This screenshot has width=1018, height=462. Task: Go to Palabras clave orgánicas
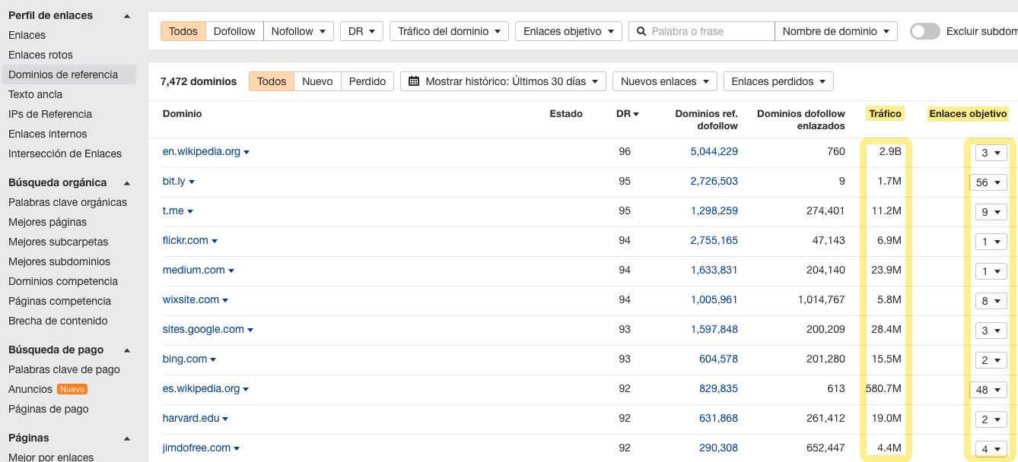pos(68,202)
